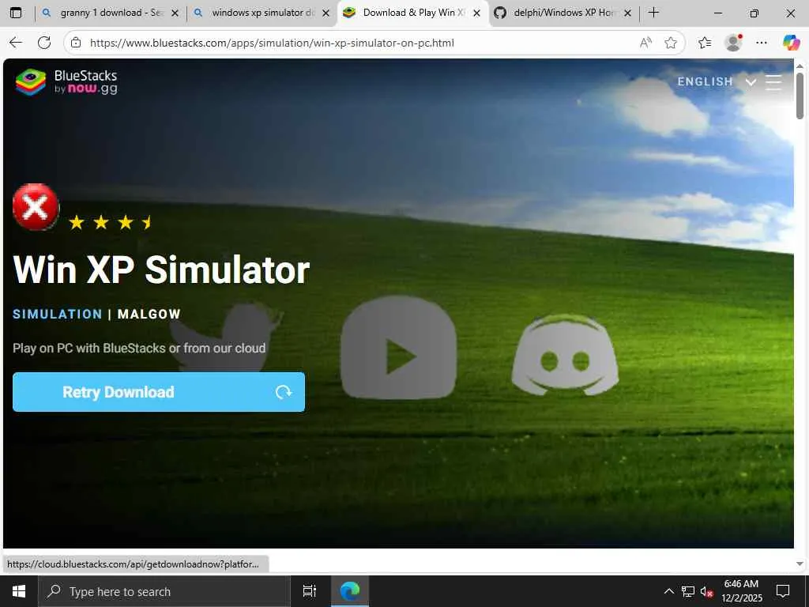
Task: Close the windows xp simulator search tab
Action: (x=325, y=13)
